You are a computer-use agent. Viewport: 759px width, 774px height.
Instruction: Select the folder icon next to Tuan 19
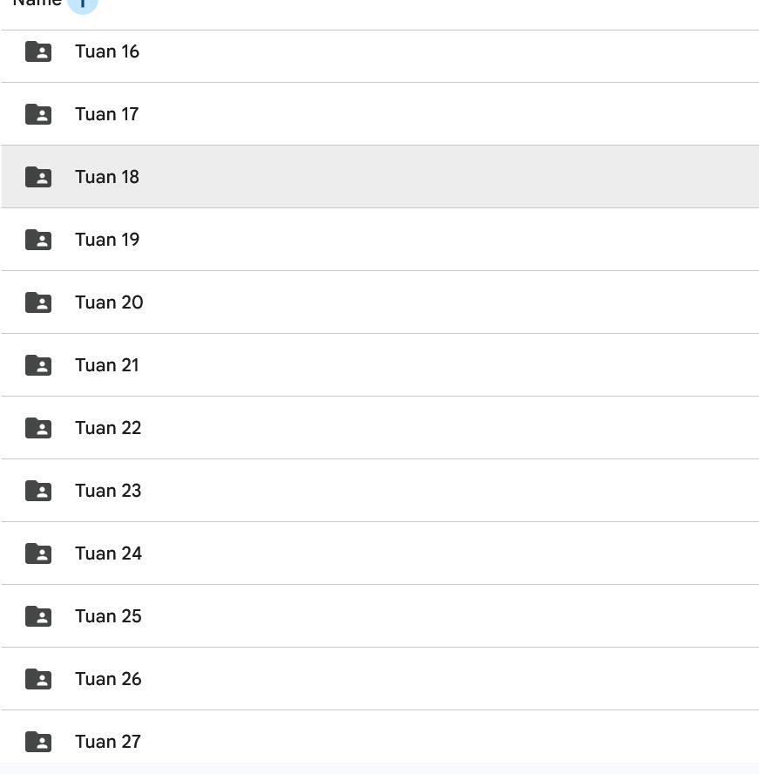(38, 241)
